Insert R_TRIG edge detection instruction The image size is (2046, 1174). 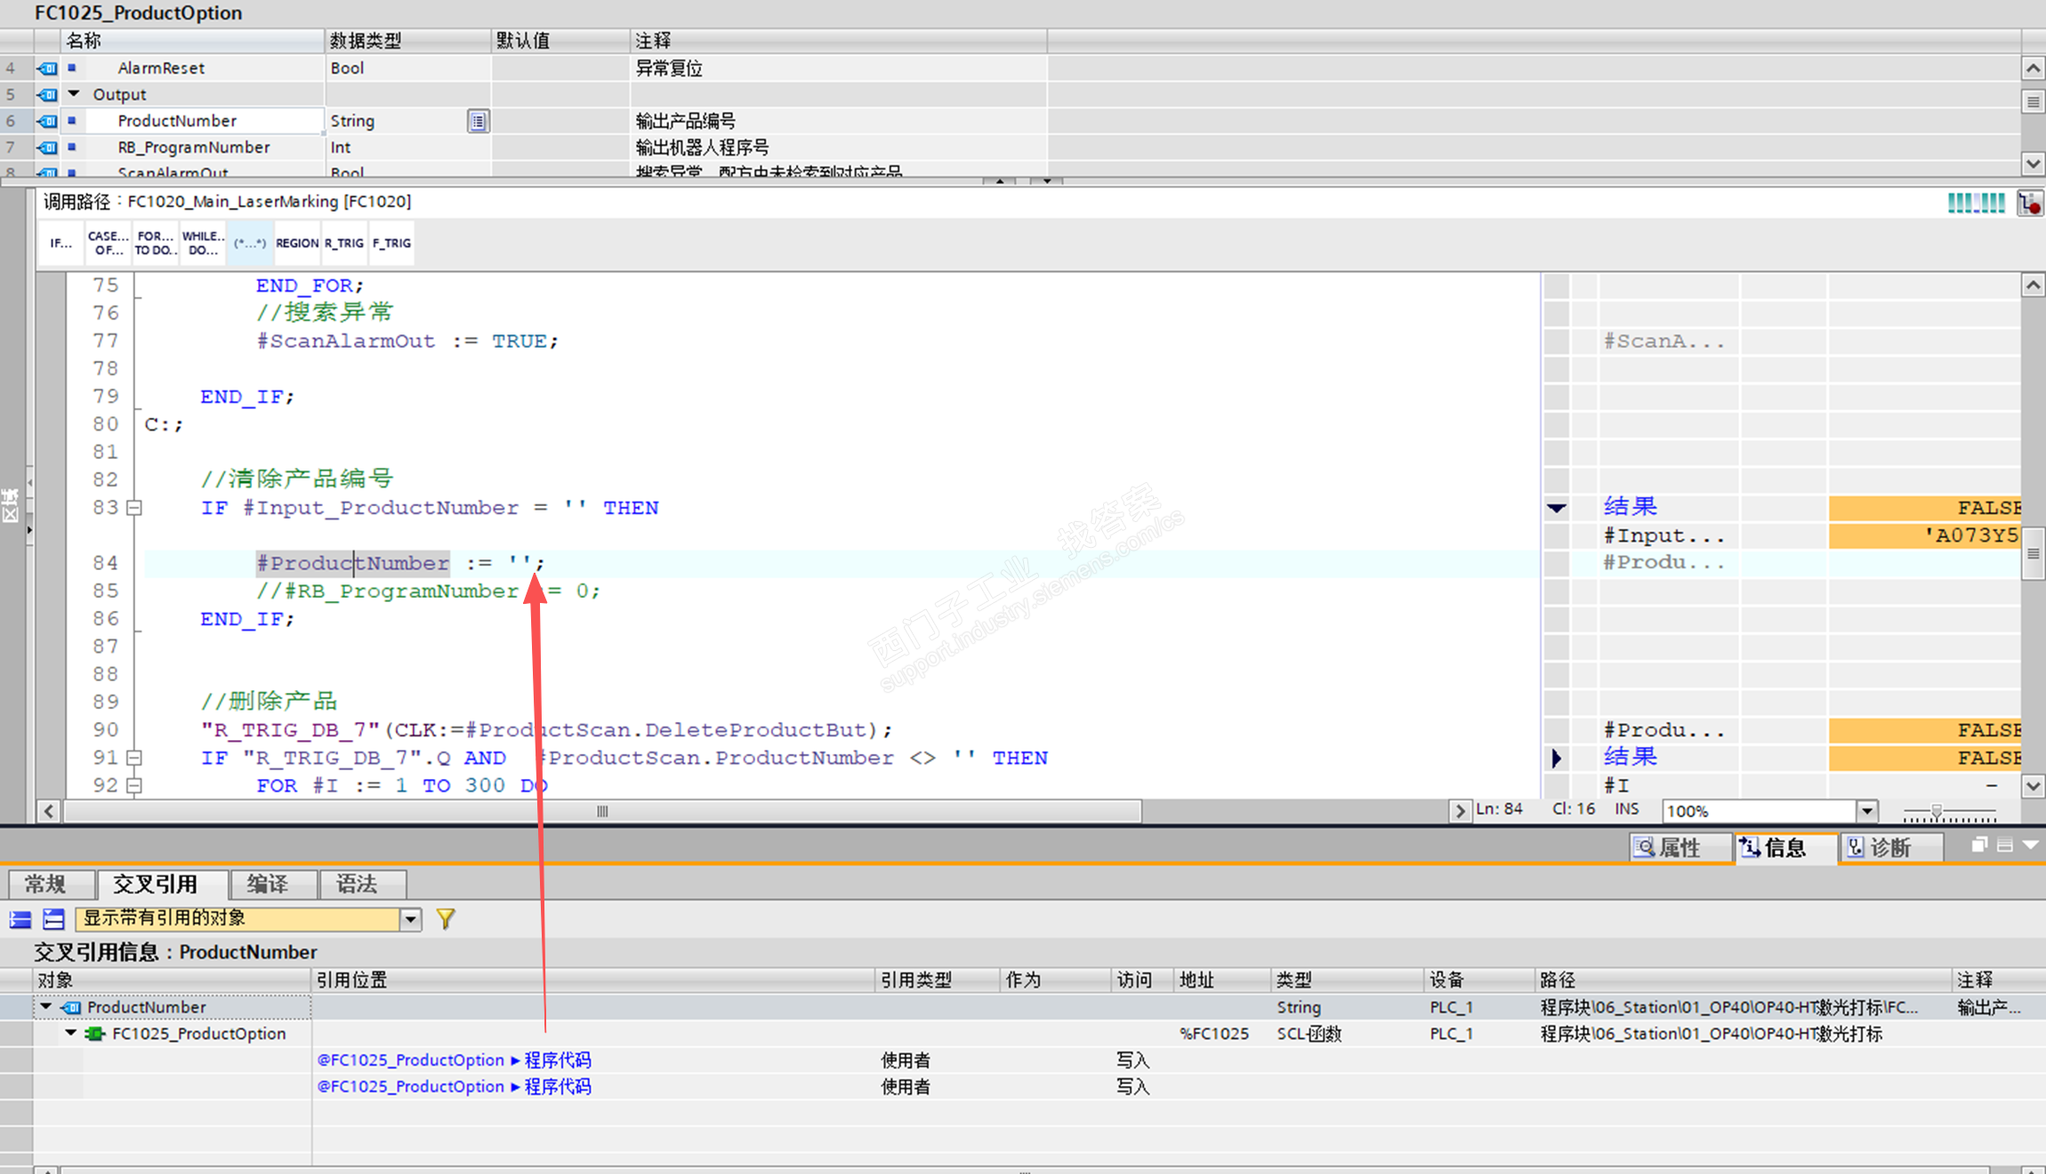(x=343, y=243)
